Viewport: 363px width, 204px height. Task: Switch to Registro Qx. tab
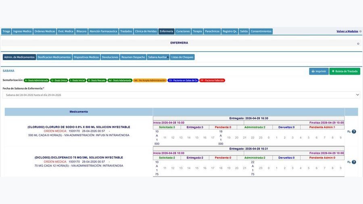(229, 31)
